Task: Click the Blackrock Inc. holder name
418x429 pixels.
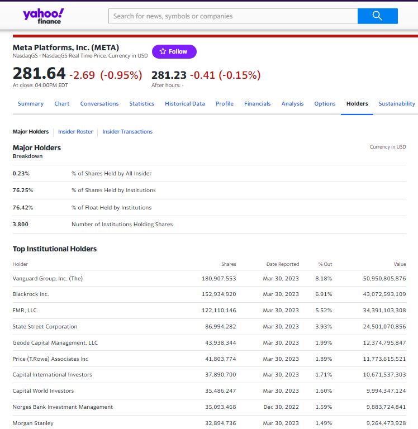Action: [x=31, y=294]
